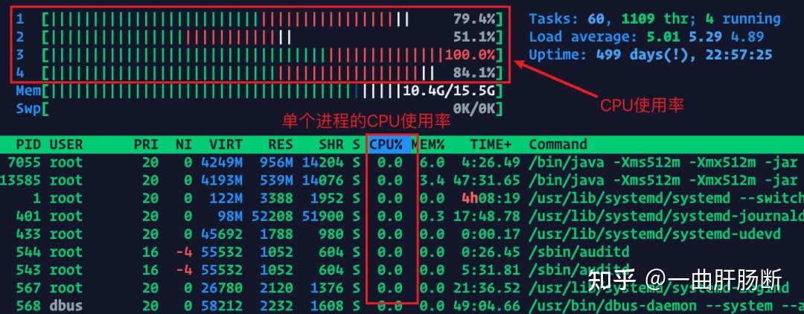Viewport: 804px width, 314px height.
Task: Click the dbus user name
Action: (x=66, y=306)
